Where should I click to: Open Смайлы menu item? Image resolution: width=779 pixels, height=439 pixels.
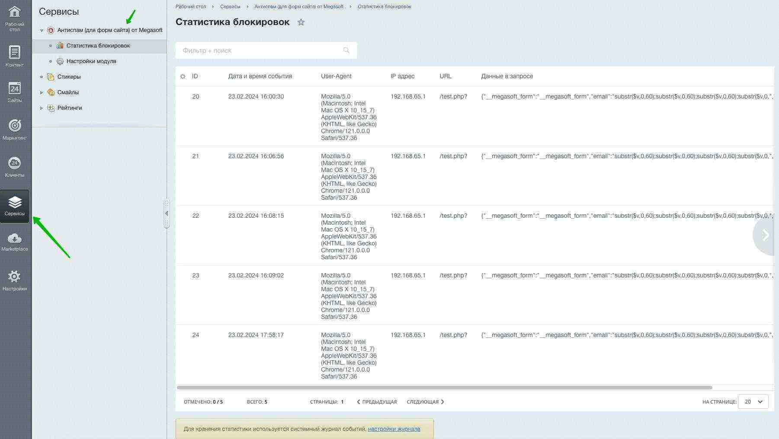68,92
